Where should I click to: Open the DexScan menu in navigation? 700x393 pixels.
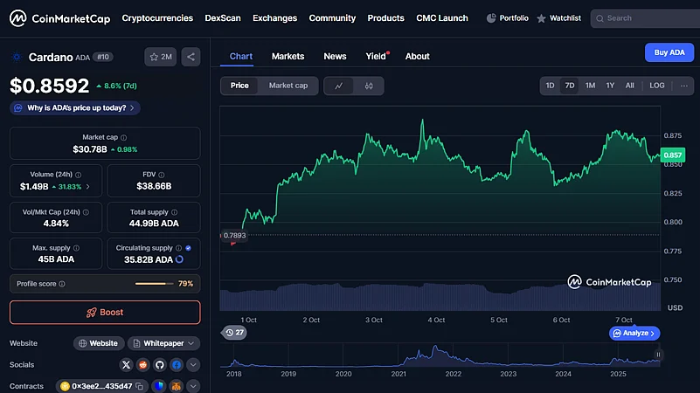coord(223,17)
